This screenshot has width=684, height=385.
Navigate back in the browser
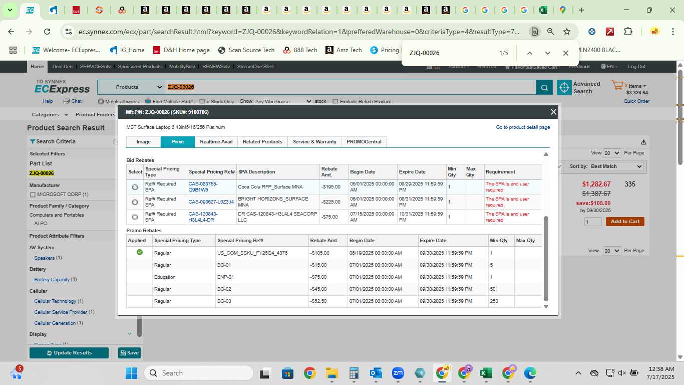pos(11,32)
